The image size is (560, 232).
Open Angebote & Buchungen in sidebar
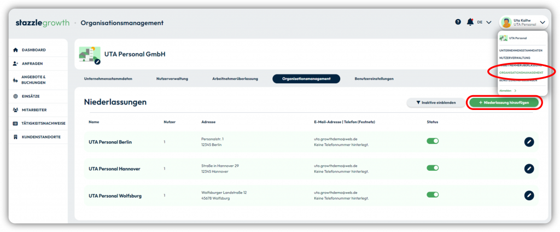click(33, 80)
